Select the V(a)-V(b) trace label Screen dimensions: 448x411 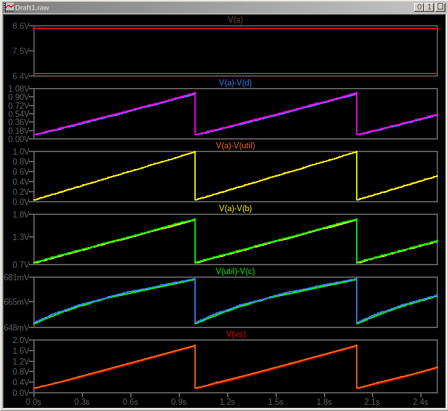click(x=235, y=209)
